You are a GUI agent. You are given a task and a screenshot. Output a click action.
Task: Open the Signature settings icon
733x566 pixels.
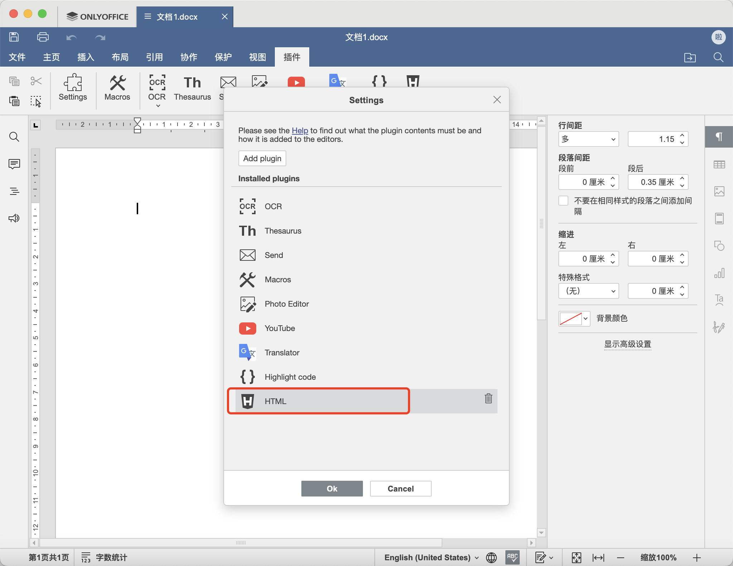tap(719, 327)
